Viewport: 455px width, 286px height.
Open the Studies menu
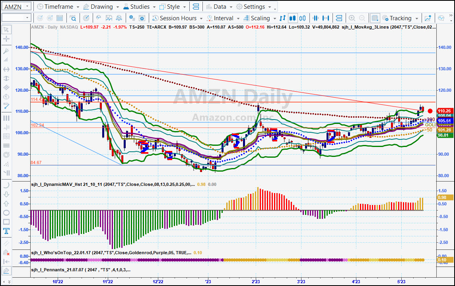coord(139,7)
